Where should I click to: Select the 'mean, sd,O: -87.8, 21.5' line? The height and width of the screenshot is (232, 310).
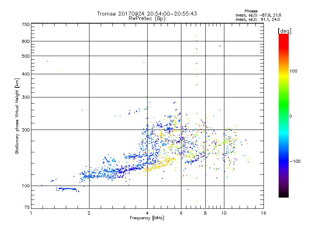(x=258, y=15)
